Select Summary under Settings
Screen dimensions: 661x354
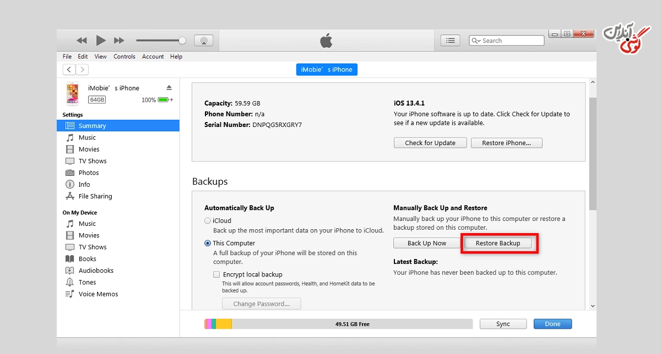[x=118, y=126]
